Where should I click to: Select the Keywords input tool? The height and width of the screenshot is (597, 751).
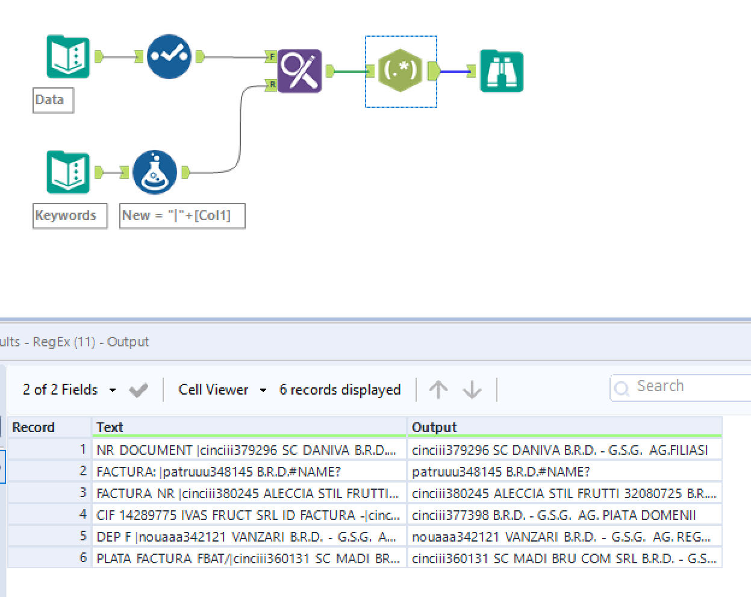coord(68,172)
